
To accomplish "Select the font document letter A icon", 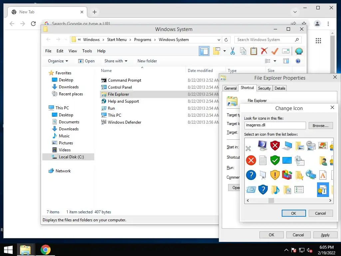I will tap(323, 175).
